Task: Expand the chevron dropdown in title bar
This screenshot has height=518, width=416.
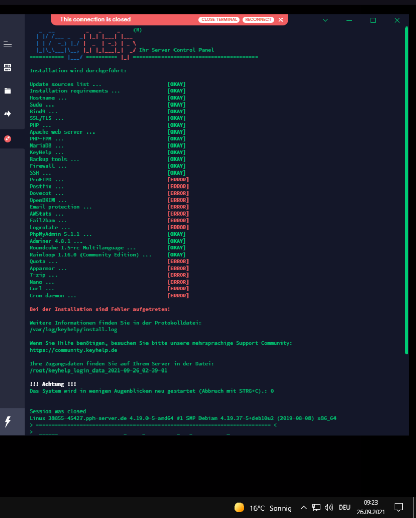Action: [325, 20]
